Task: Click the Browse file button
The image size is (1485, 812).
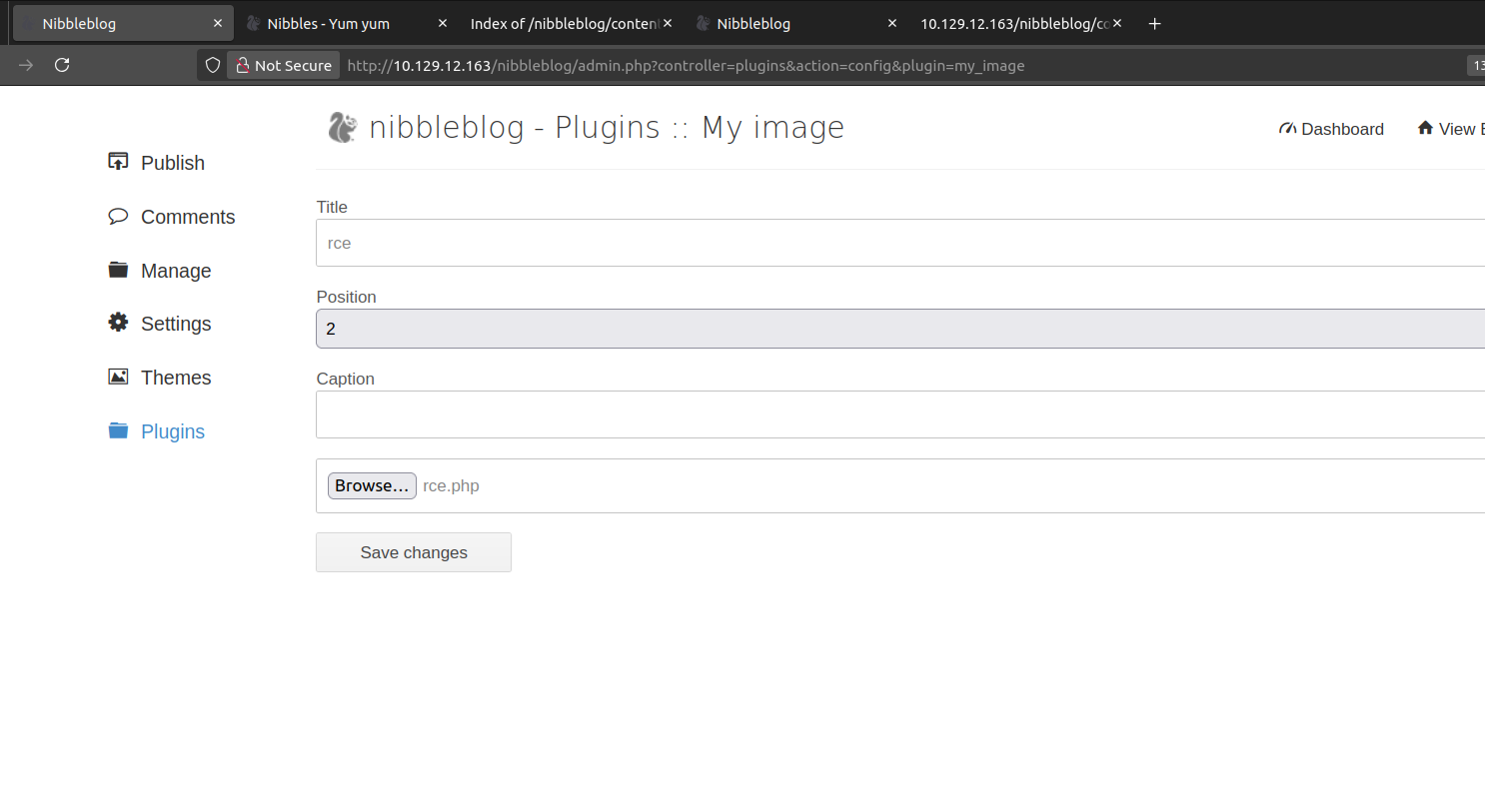Action: tap(372, 485)
